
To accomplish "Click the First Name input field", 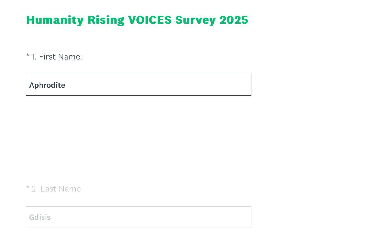I will click(138, 85).
